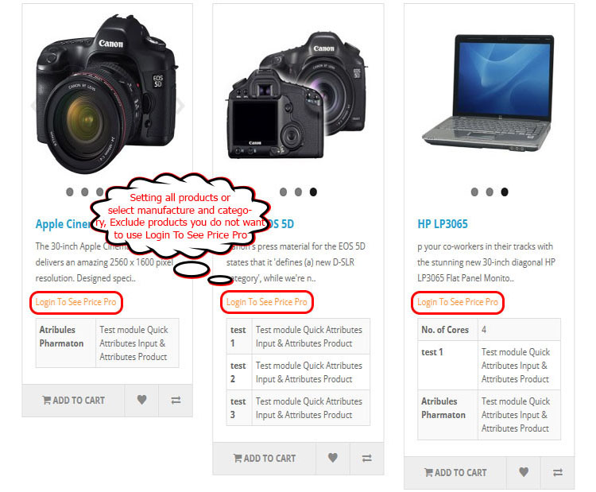
Task: Open Apple Cinema product title link
Action: 63,224
